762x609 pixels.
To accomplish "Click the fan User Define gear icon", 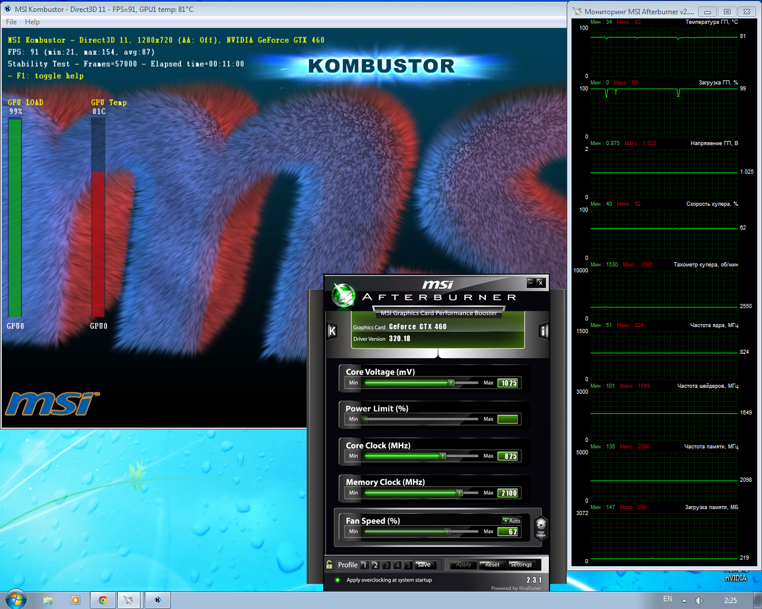I will point(541,527).
